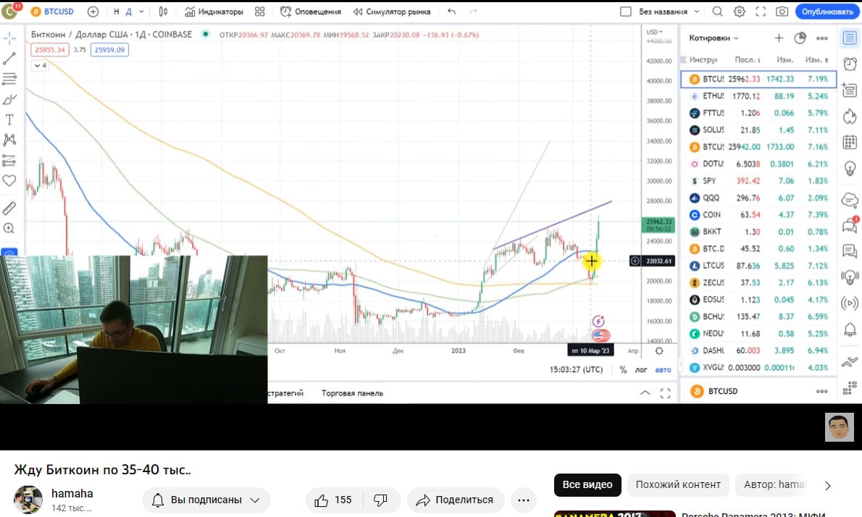The width and height of the screenshot is (862, 517).
Task: Open the timeframe interval dropdown chevron
Action: click(141, 12)
